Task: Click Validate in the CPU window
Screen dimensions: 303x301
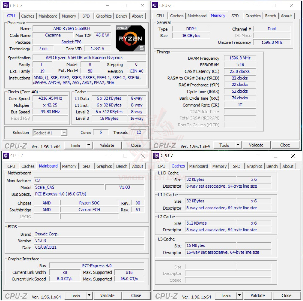Action: [x=107, y=145]
